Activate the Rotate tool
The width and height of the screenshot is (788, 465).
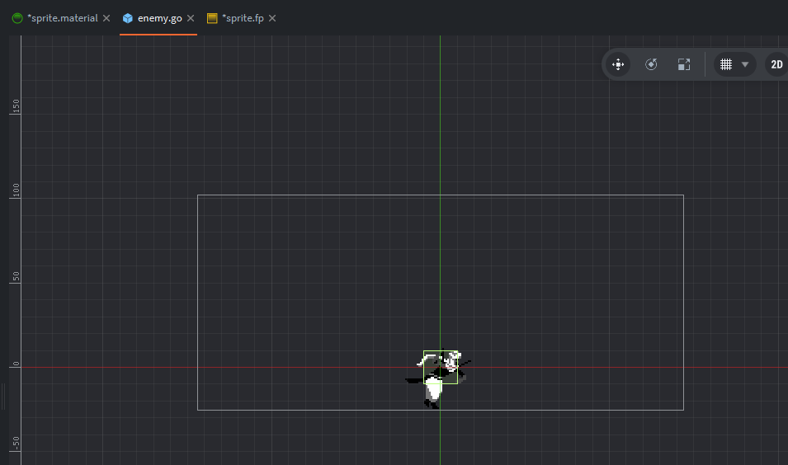pyautogui.click(x=651, y=64)
